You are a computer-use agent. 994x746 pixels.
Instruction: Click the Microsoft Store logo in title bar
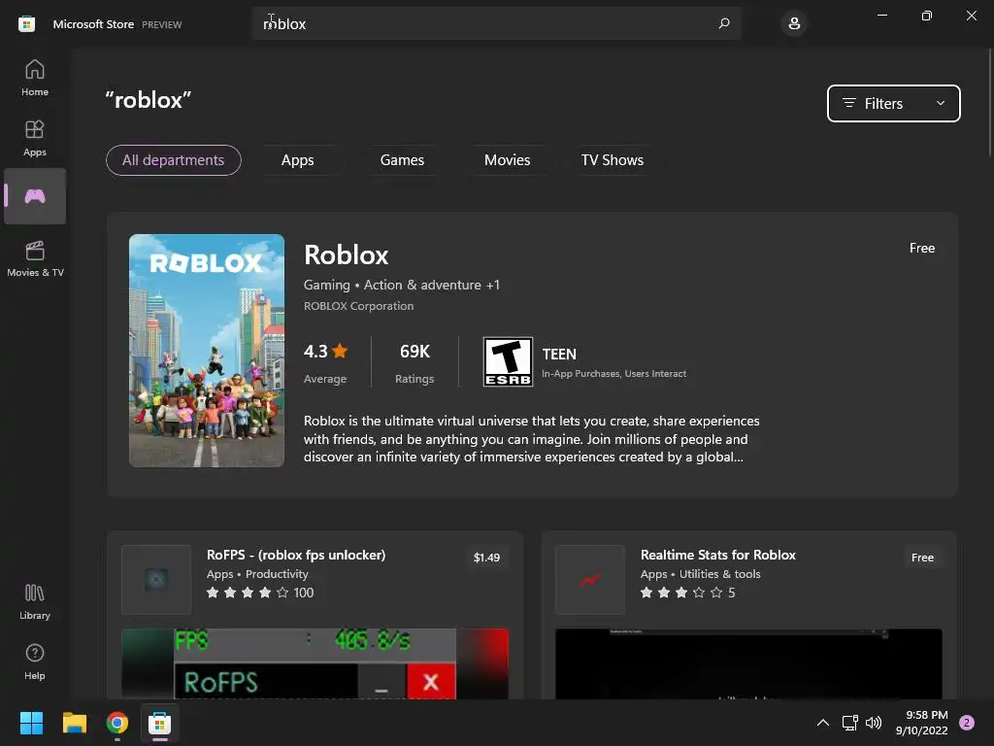click(26, 24)
